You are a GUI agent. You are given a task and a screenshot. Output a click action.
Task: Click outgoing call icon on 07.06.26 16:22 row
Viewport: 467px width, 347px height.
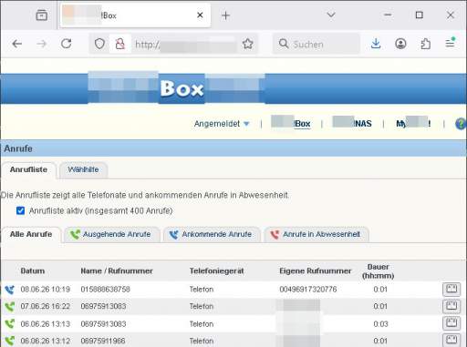[9, 307]
